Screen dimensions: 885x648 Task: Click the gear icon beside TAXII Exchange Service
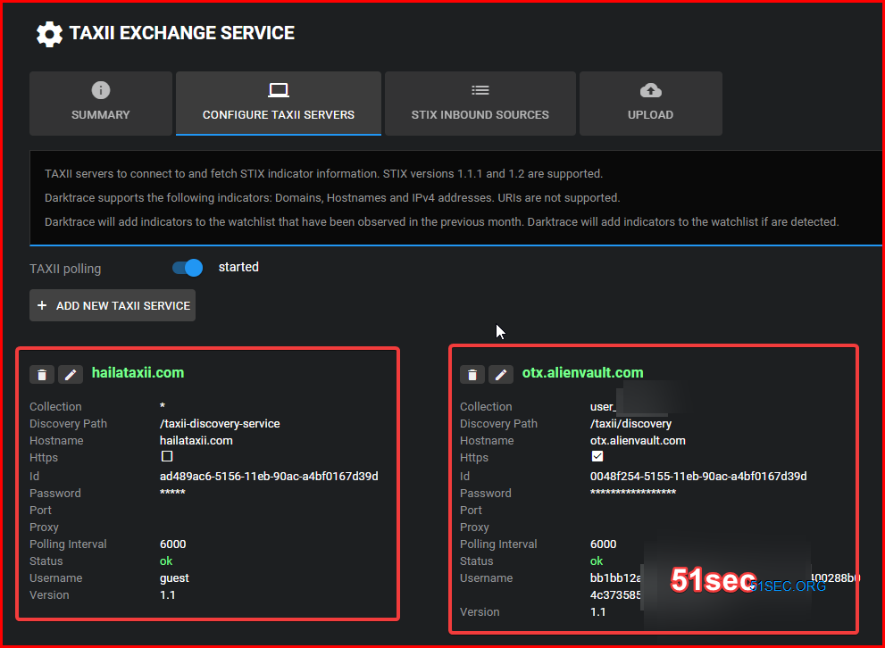click(50, 35)
